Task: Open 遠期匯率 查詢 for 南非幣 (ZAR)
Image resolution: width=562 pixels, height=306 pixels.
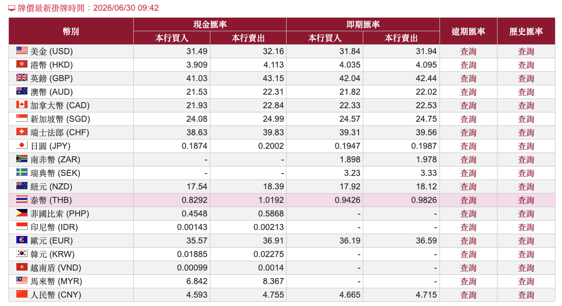Action: (x=468, y=160)
